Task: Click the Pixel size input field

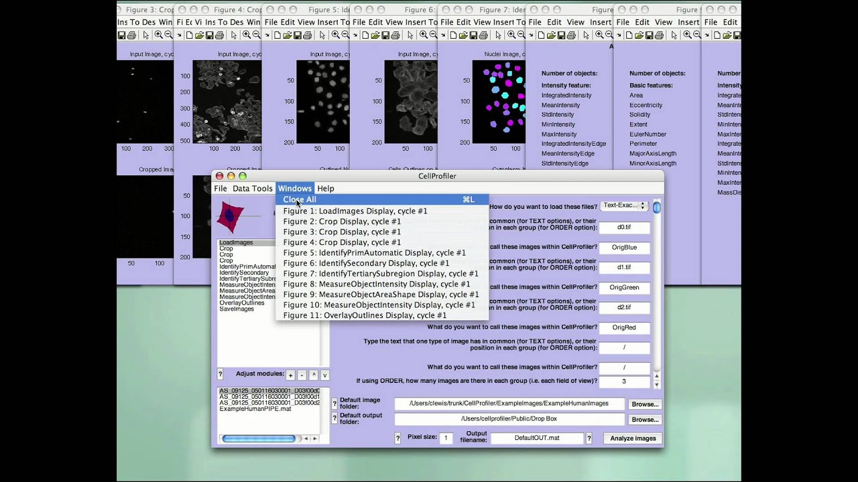Action: pyautogui.click(x=446, y=438)
